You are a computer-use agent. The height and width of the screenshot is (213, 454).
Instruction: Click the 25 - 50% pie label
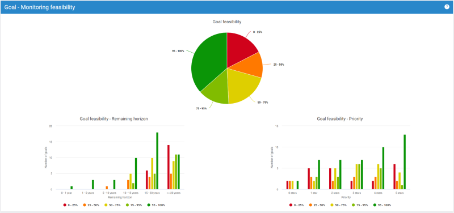coord(279,65)
